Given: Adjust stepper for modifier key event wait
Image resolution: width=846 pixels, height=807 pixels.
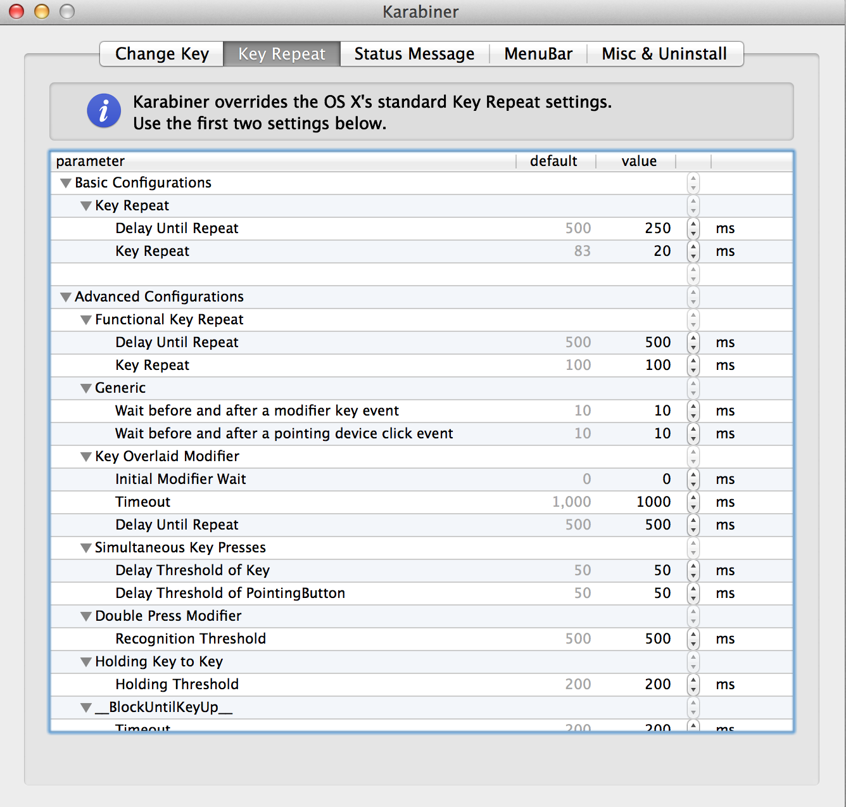Looking at the screenshot, I should (x=693, y=411).
